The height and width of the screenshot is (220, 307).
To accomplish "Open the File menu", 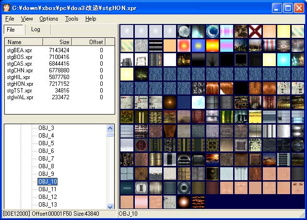I will [10, 19].
